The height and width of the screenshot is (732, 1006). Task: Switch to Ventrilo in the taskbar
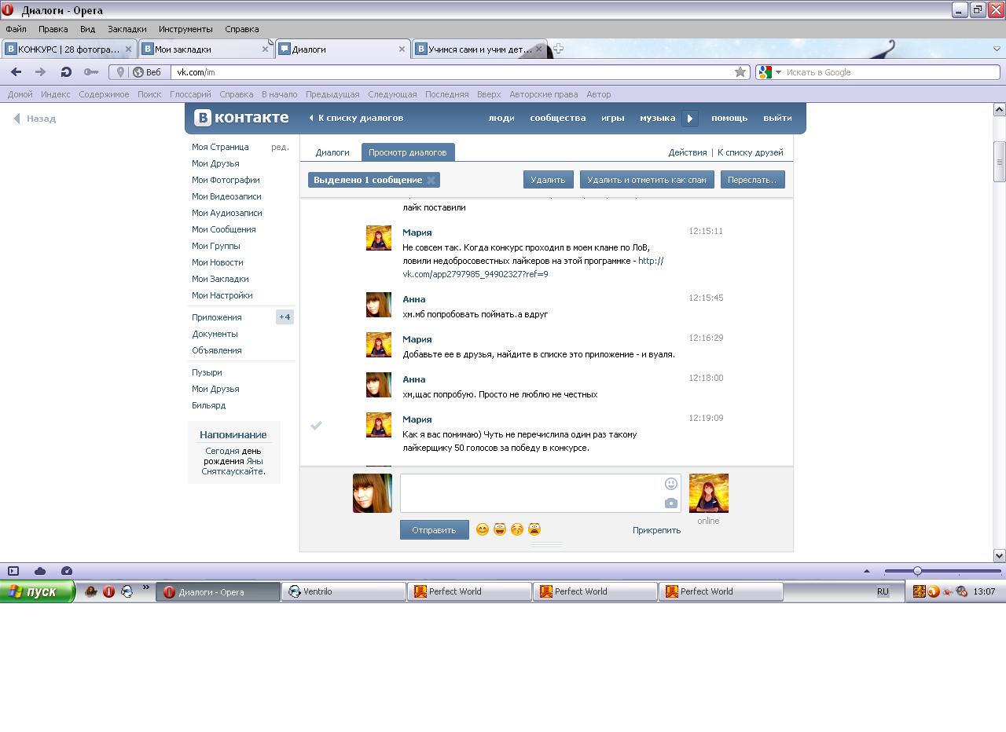343,592
